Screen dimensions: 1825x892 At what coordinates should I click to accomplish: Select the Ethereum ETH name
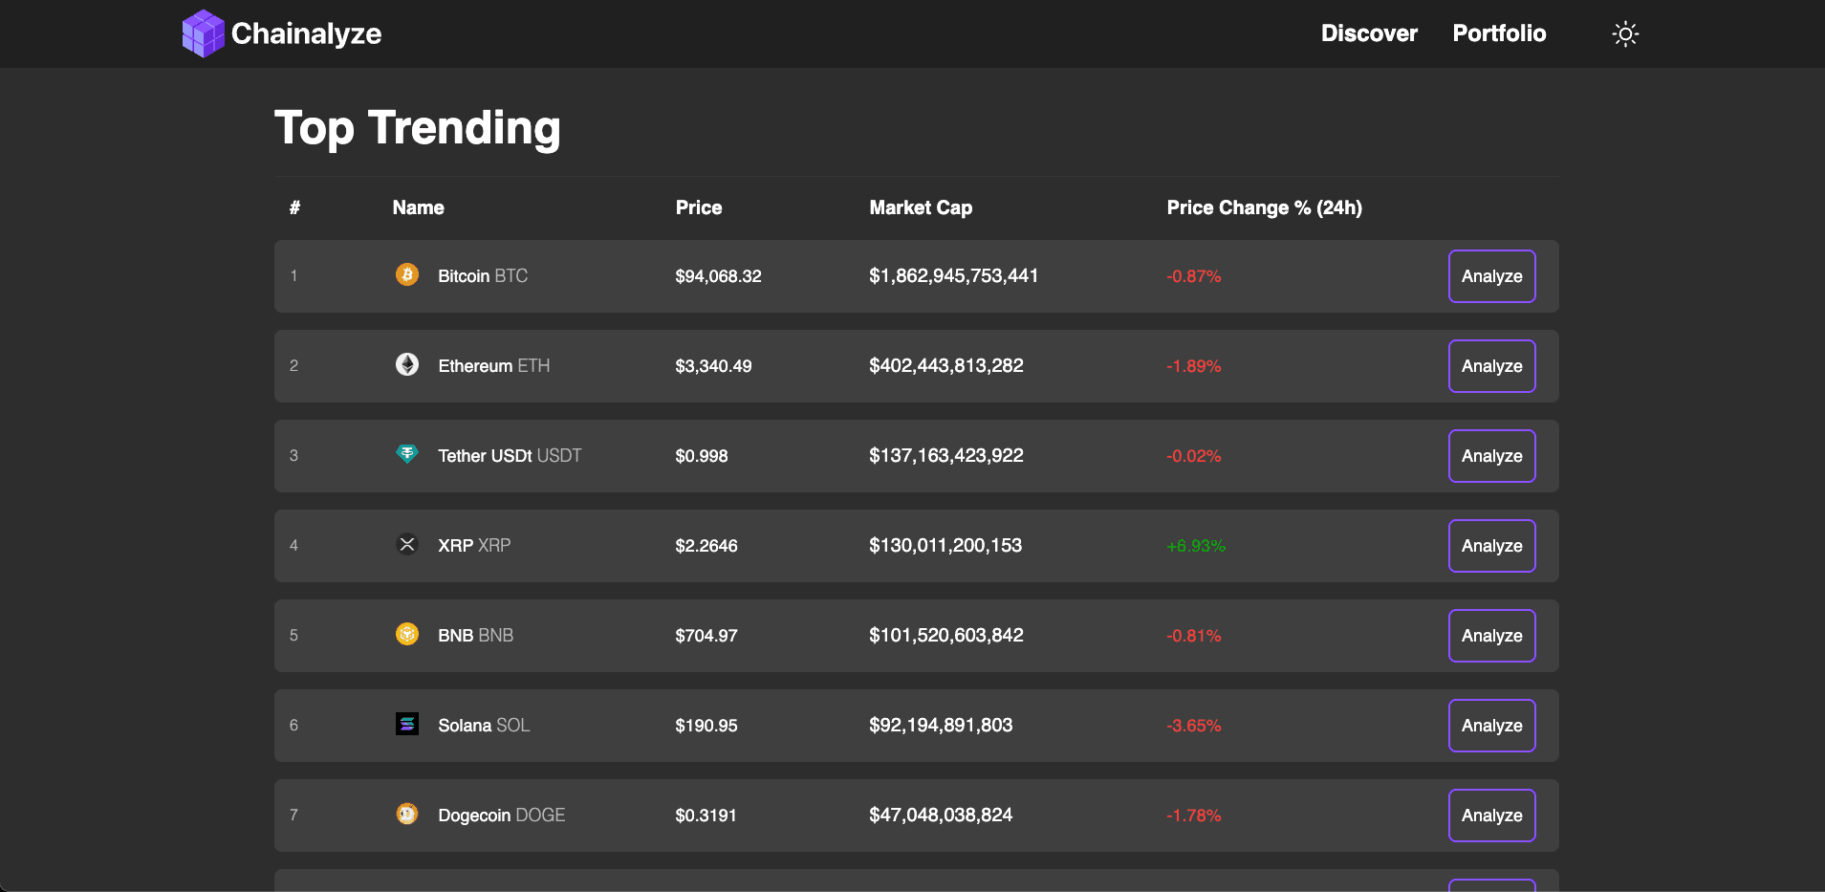pos(493,366)
